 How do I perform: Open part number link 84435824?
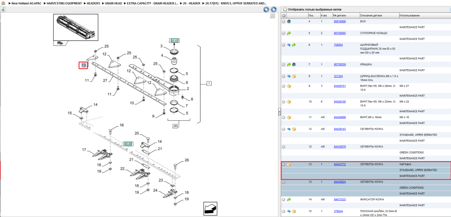(340, 182)
